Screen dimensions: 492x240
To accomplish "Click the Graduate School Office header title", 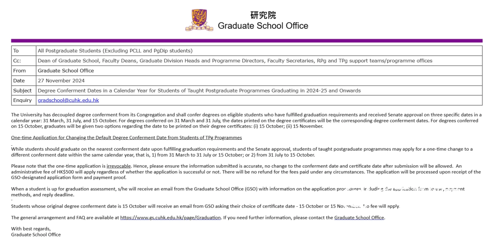I will click(x=263, y=26).
